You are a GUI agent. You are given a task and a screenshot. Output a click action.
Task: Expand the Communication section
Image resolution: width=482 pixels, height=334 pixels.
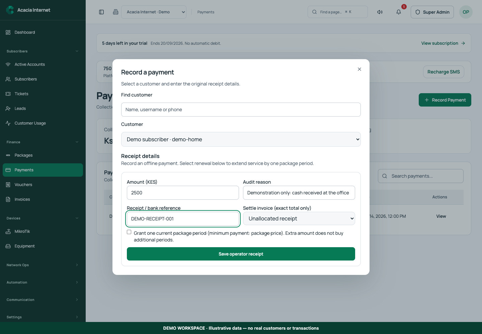[x=43, y=300]
